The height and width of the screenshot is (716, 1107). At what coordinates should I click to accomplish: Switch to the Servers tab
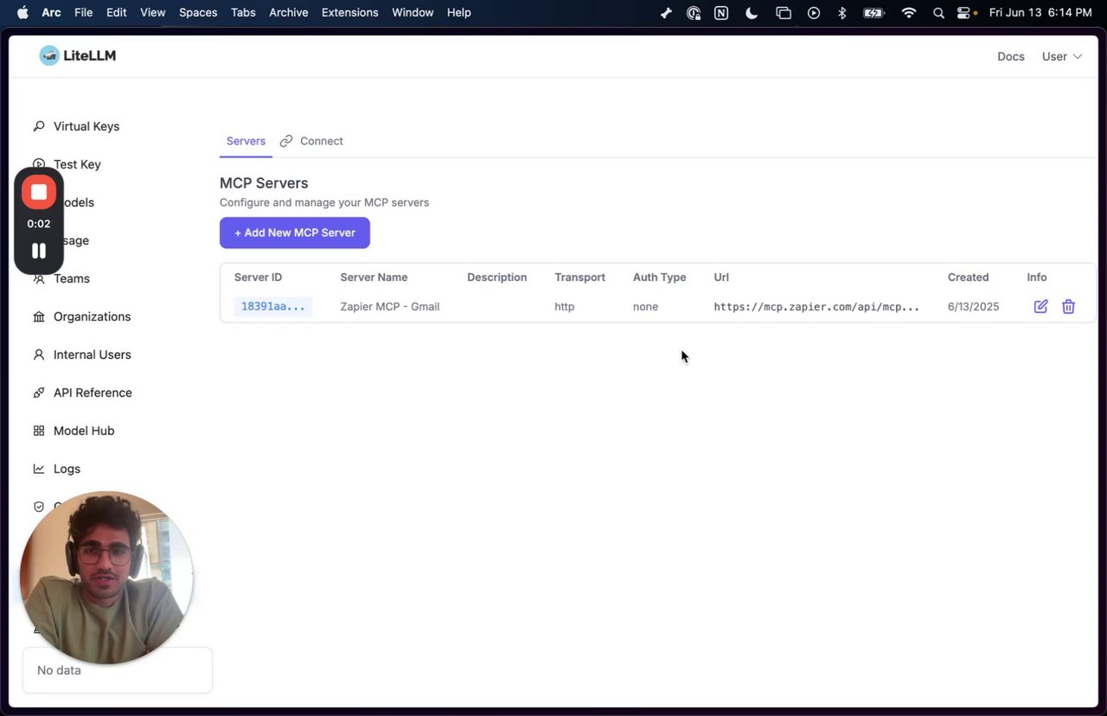246,141
